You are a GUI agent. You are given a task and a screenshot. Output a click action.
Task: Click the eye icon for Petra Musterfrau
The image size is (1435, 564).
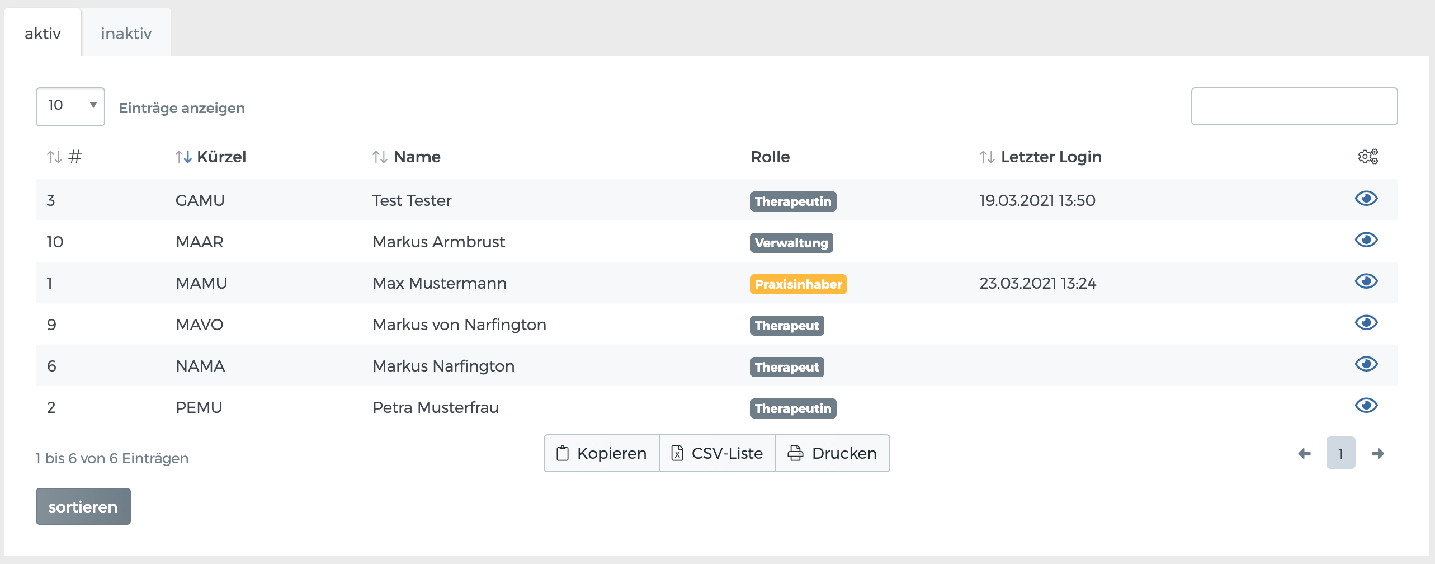coord(1366,406)
